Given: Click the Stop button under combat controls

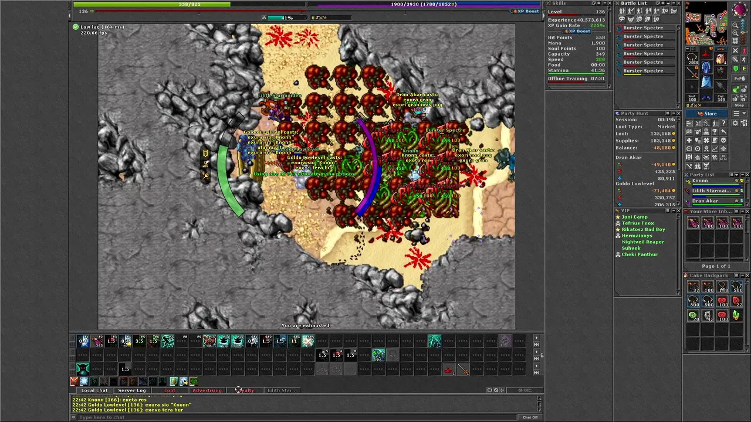Looking at the screenshot, I should pyautogui.click(x=740, y=105).
